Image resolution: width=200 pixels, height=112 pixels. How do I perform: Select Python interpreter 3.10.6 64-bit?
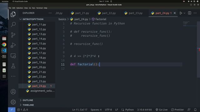[x=144, y=110]
